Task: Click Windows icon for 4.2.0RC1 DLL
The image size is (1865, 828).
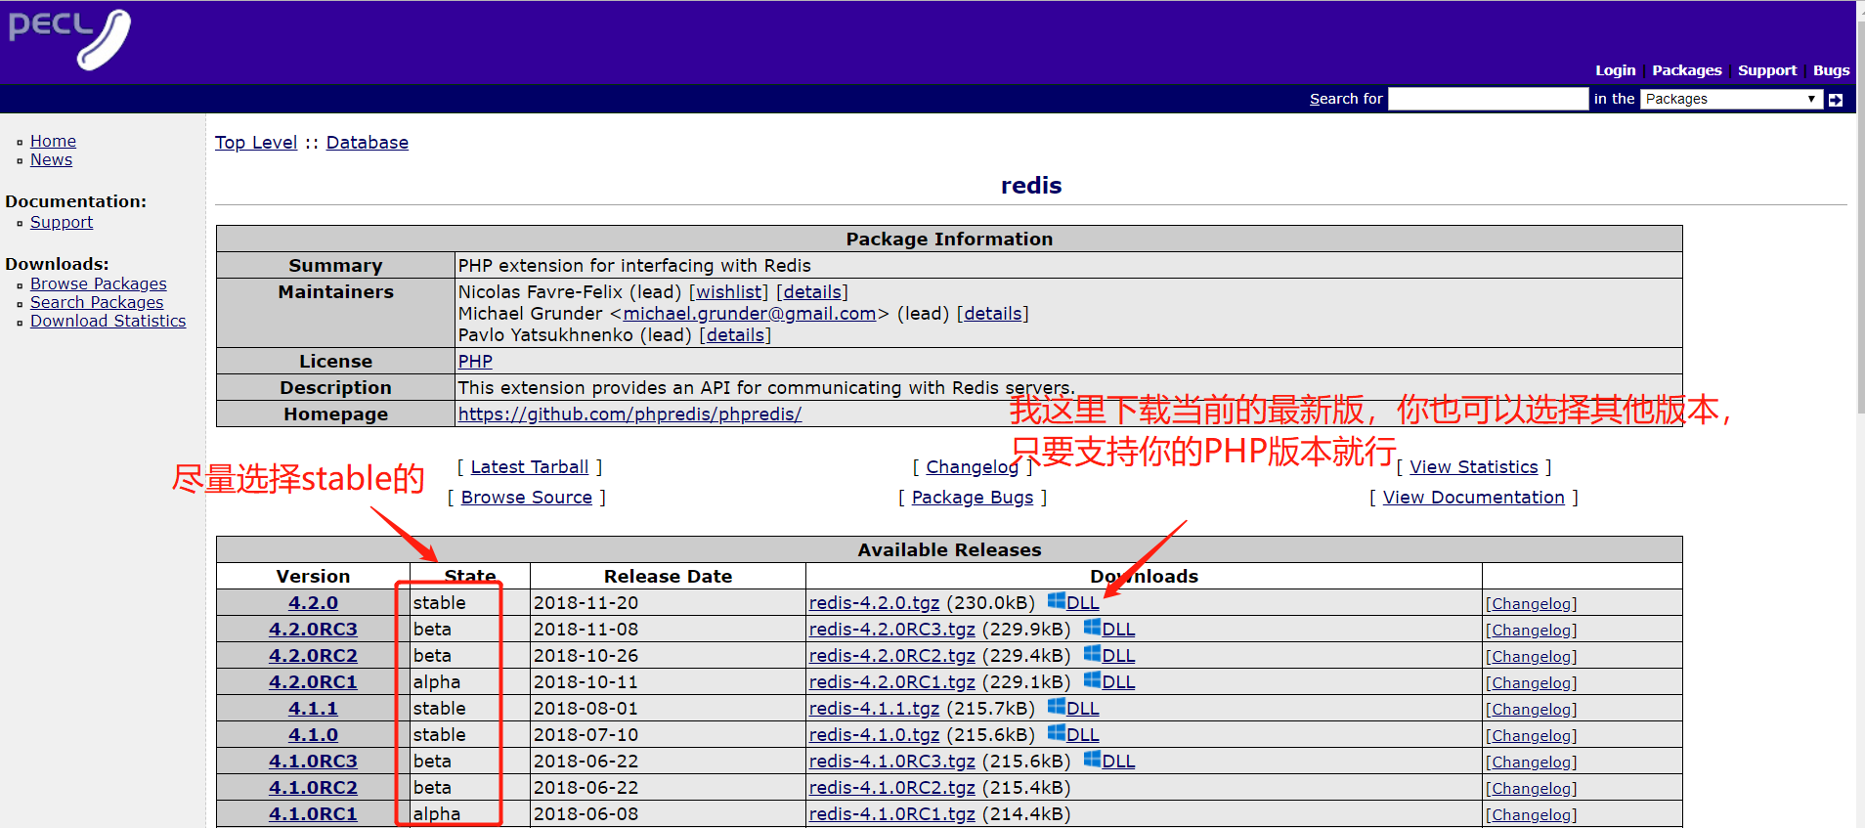Action: [1092, 679]
